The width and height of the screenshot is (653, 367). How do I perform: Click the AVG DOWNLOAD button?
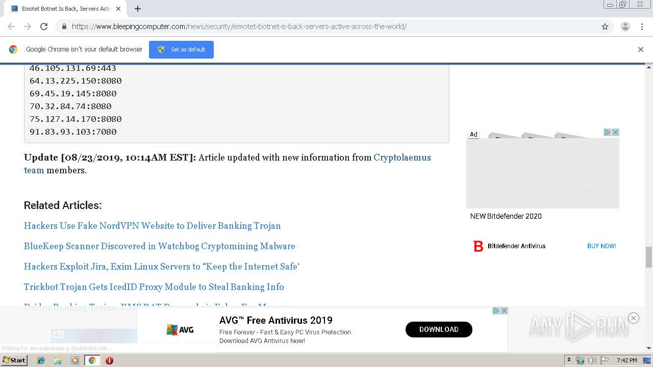point(439,329)
